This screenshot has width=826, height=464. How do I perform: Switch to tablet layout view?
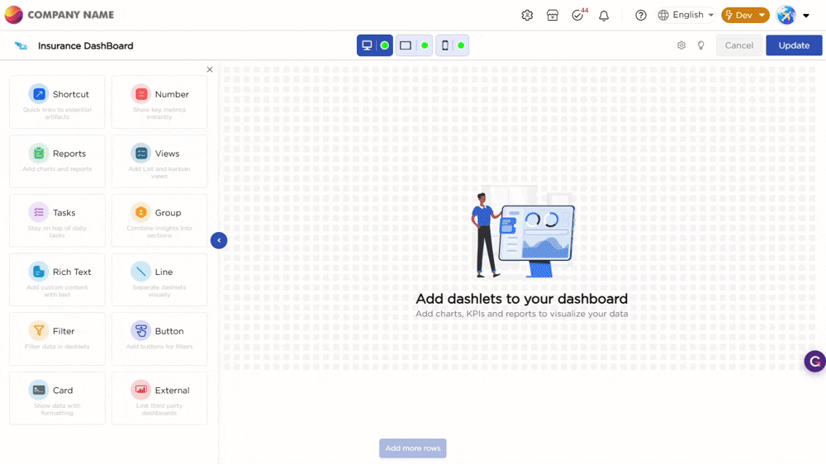tap(406, 45)
